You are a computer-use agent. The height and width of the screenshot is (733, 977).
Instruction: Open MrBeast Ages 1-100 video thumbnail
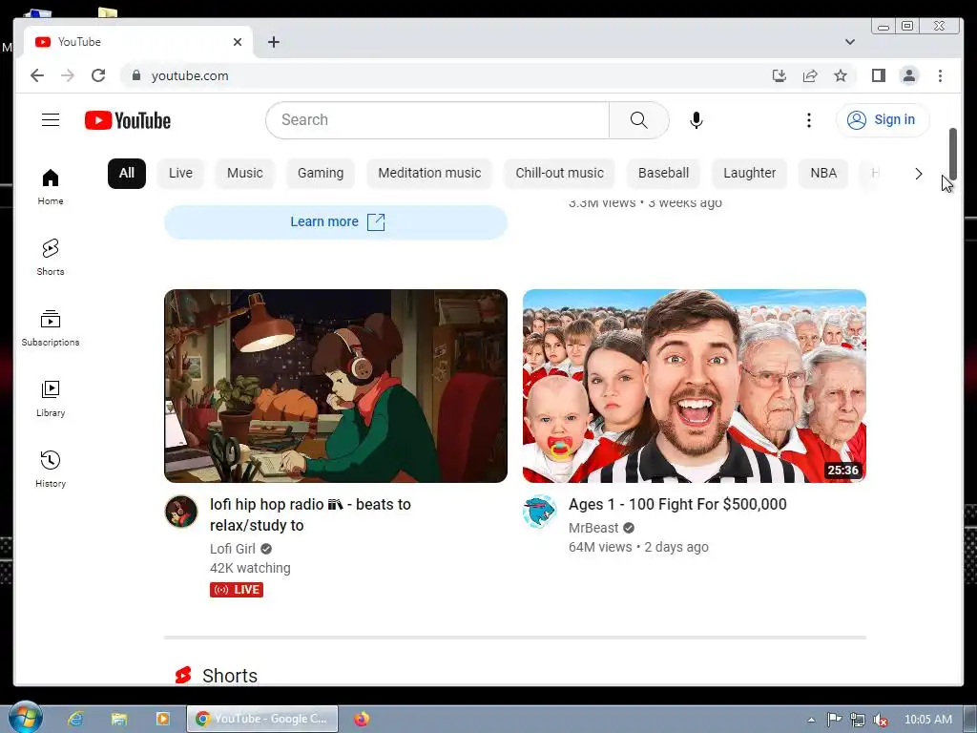pyautogui.click(x=695, y=386)
